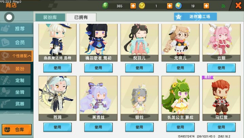Image resolution: width=244 pixels, height=138 pixels.
Task: Open the 武器 weapons category
Action: click(x=15, y=104)
